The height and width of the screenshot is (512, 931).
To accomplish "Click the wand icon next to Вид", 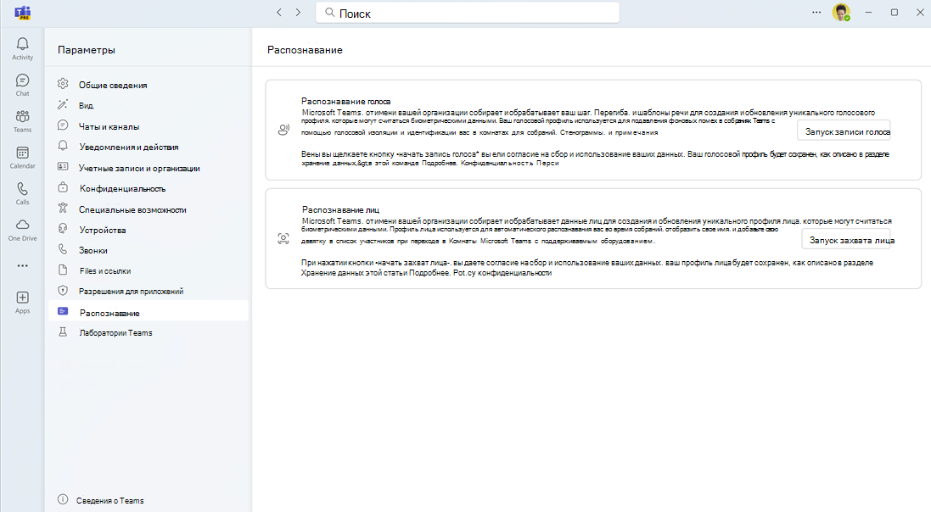I will [63, 105].
